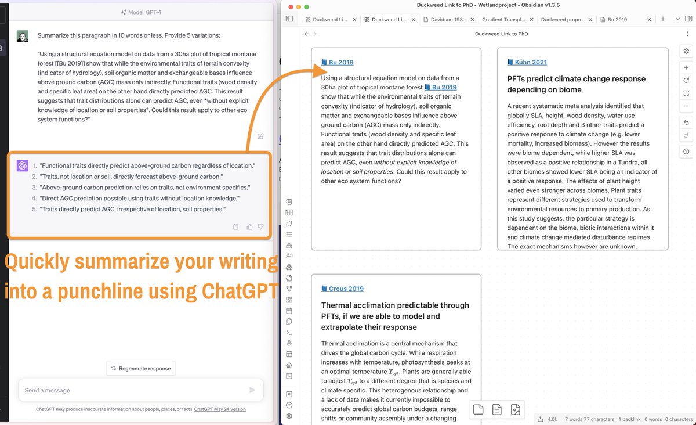Reset canvas zoom in Obsidian
This screenshot has width=696, height=425.
(686, 81)
